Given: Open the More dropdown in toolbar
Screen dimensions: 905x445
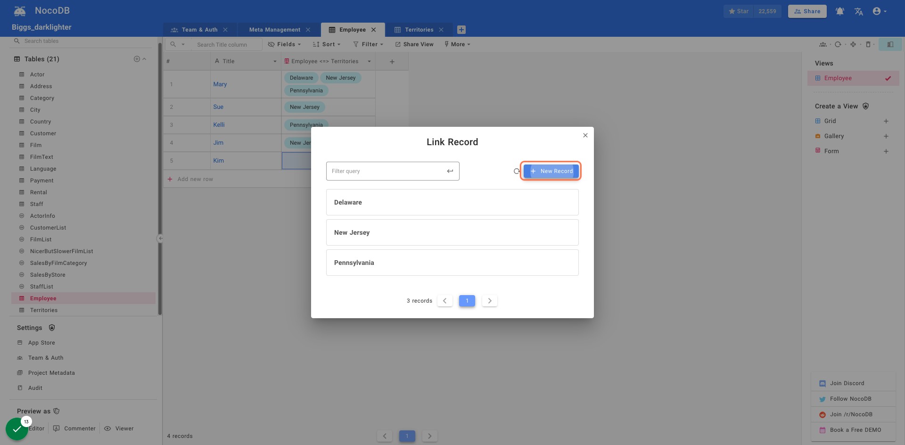Looking at the screenshot, I should pos(457,44).
